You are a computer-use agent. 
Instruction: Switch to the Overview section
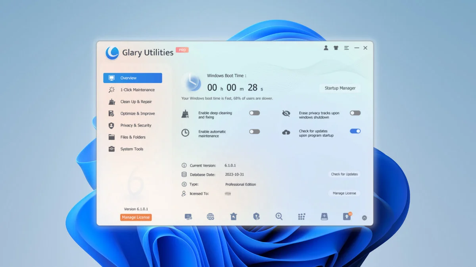pos(132,78)
